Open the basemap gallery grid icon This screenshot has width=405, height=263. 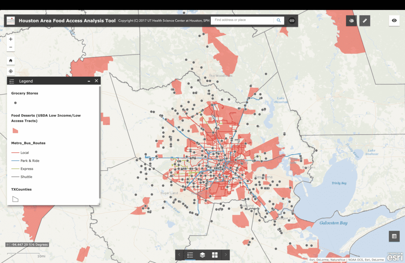pyautogui.click(x=214, y=255)
